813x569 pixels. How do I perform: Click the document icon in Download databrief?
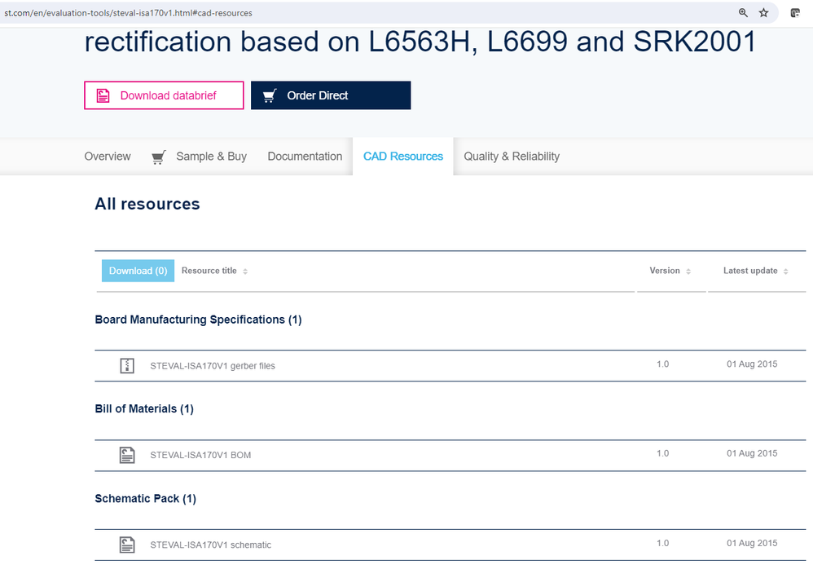point(103,95)
